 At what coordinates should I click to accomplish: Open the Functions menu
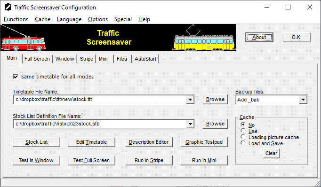(x=16, y=19)
